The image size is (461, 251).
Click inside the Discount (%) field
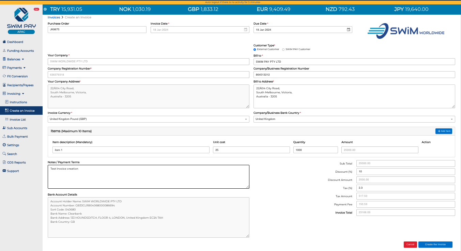[405, 171]
